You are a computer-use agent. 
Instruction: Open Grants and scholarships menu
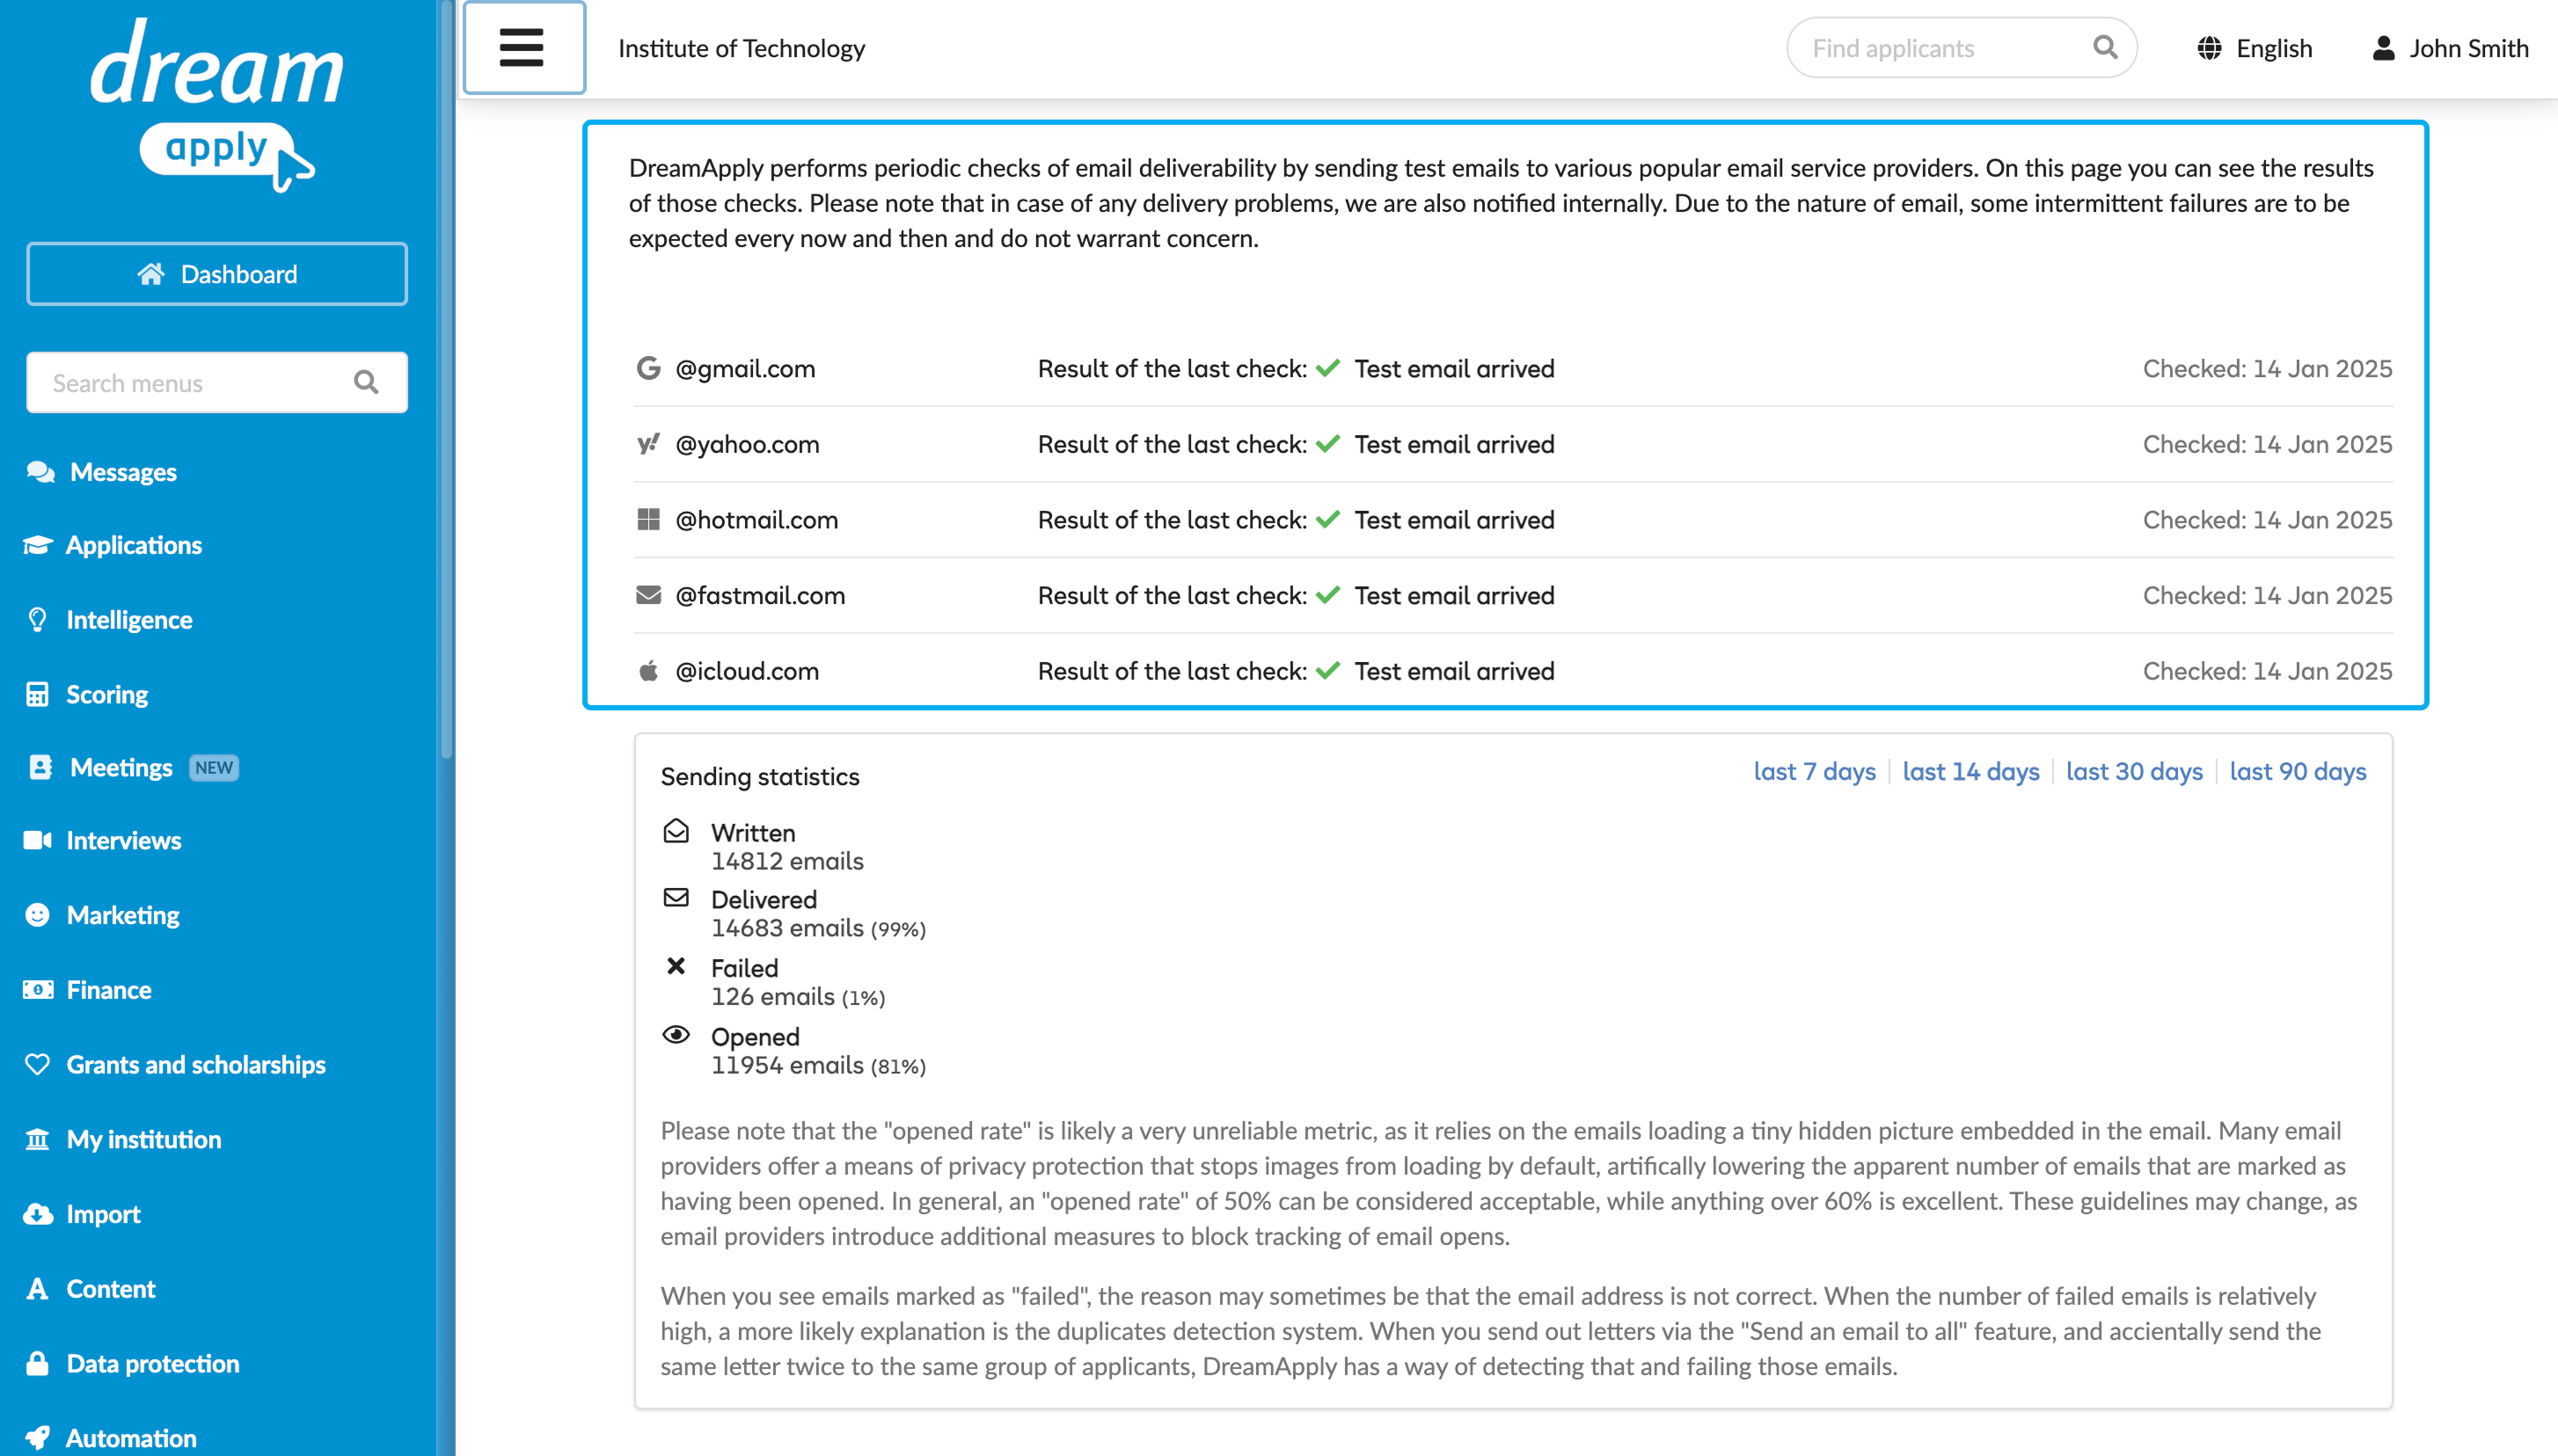point(196,1064)
